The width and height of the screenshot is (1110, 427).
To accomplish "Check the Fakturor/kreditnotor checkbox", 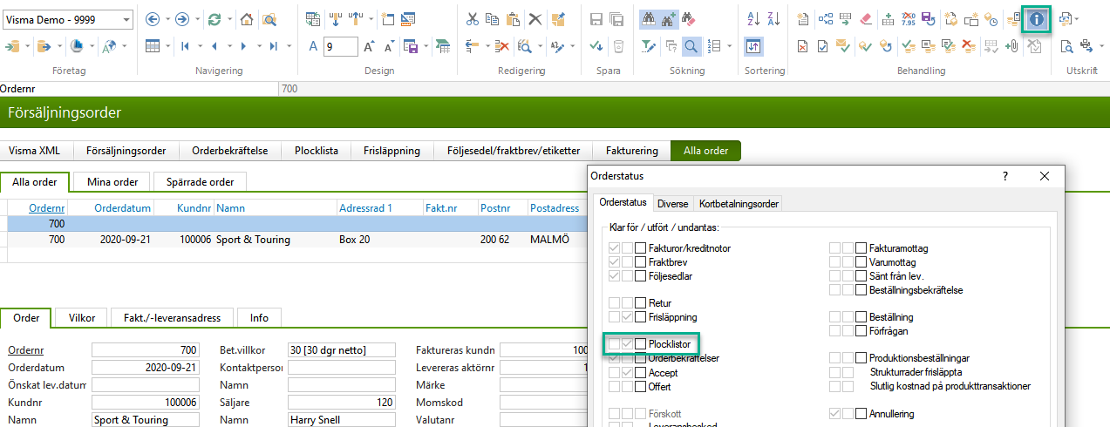I will click(x=641, y=248).
